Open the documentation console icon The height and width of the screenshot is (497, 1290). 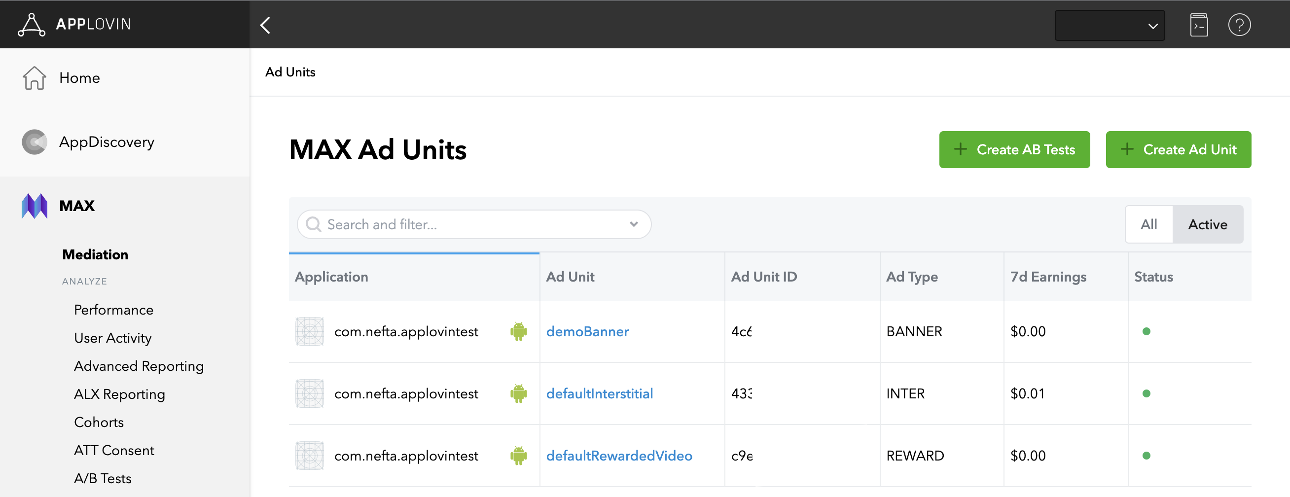1198,25
